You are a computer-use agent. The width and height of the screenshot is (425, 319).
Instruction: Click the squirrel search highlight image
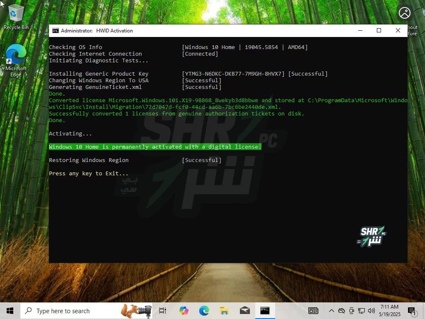pos(136,311)
